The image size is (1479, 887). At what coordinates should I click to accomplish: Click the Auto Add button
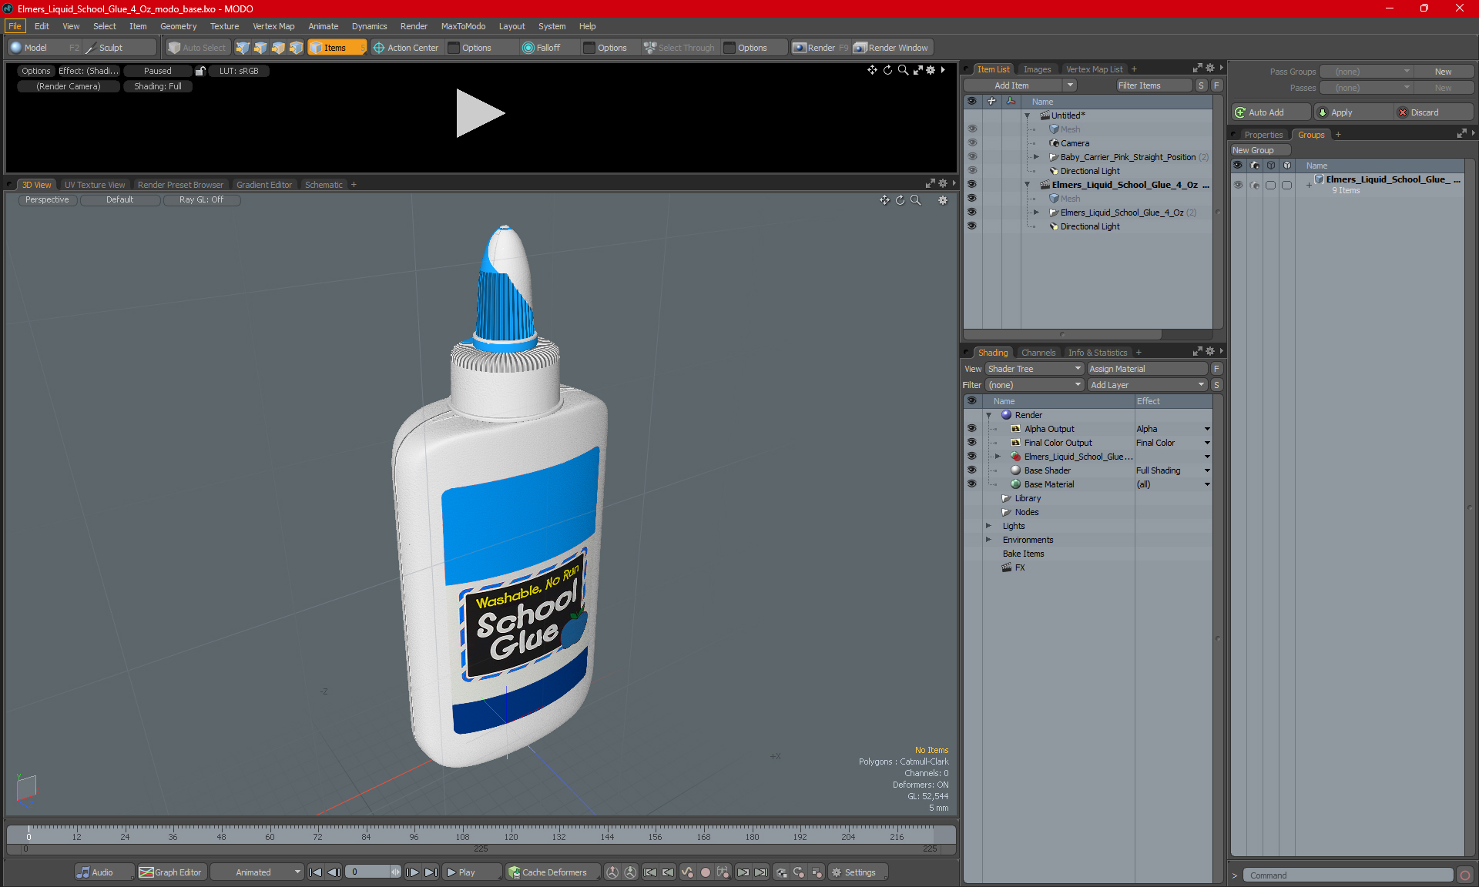(1270, 112)
